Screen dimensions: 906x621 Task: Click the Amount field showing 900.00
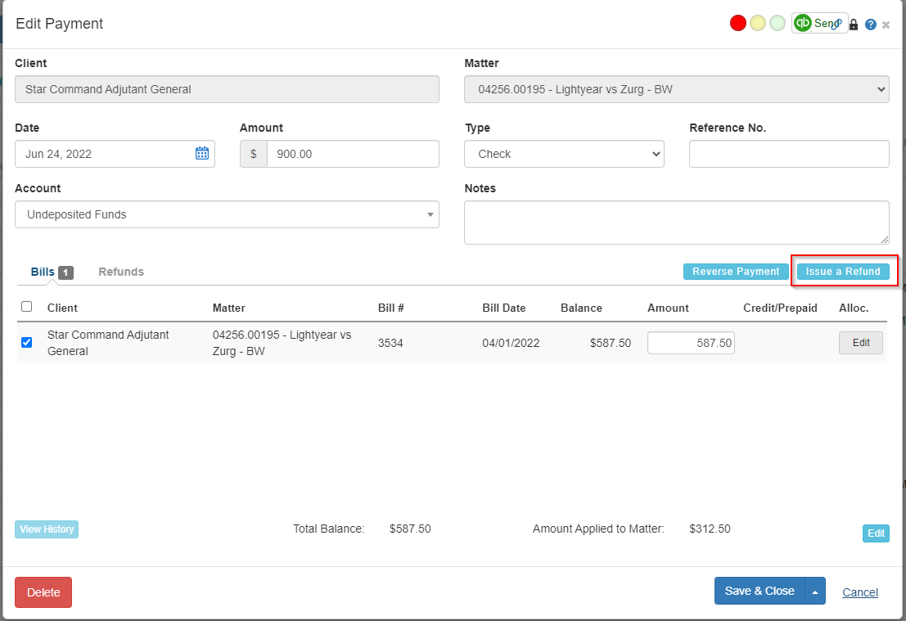[x=353, y=154]
